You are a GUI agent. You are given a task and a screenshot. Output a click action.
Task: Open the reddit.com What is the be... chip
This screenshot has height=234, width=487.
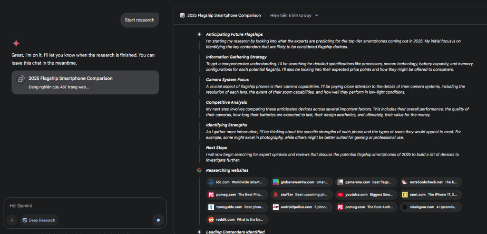point(237,219)
